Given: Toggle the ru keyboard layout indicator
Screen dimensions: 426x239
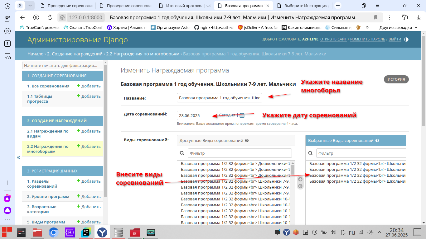Looking at the screenshot, I should tap(352, 232).
